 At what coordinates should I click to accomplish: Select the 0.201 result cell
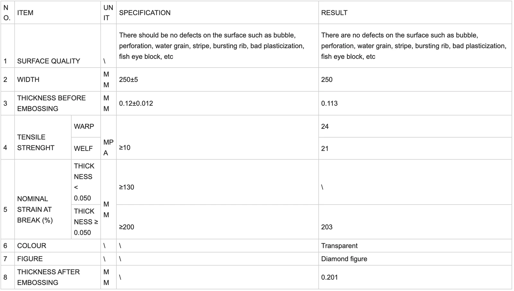(x=415, y=277)
